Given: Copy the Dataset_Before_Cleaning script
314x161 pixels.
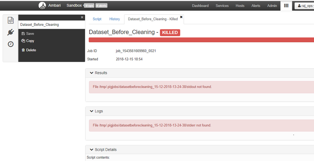Looking at the screenshot, I should click(28, 41).
